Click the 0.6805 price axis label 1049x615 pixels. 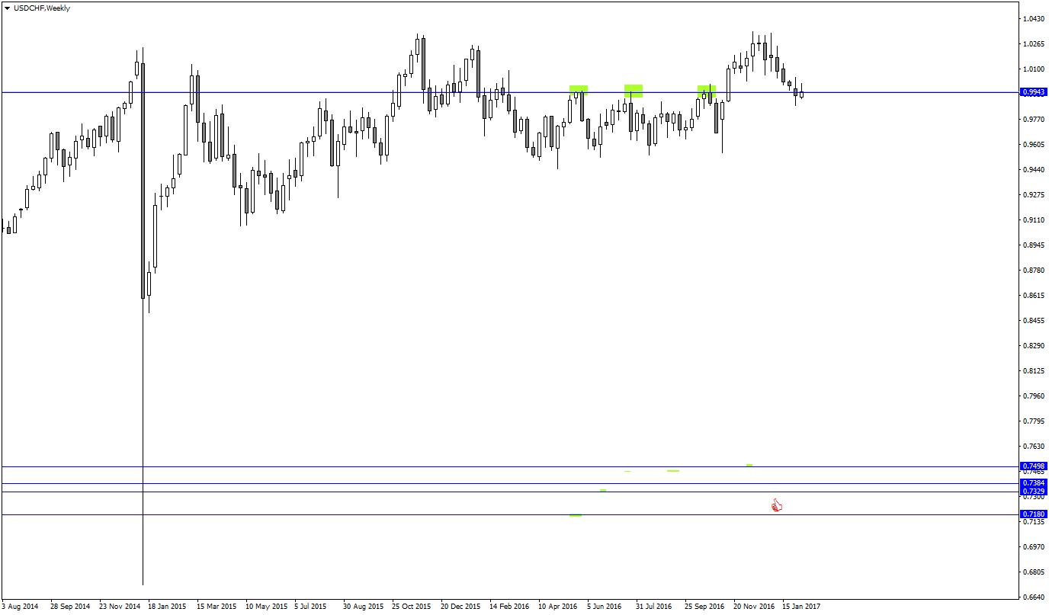1035,572
